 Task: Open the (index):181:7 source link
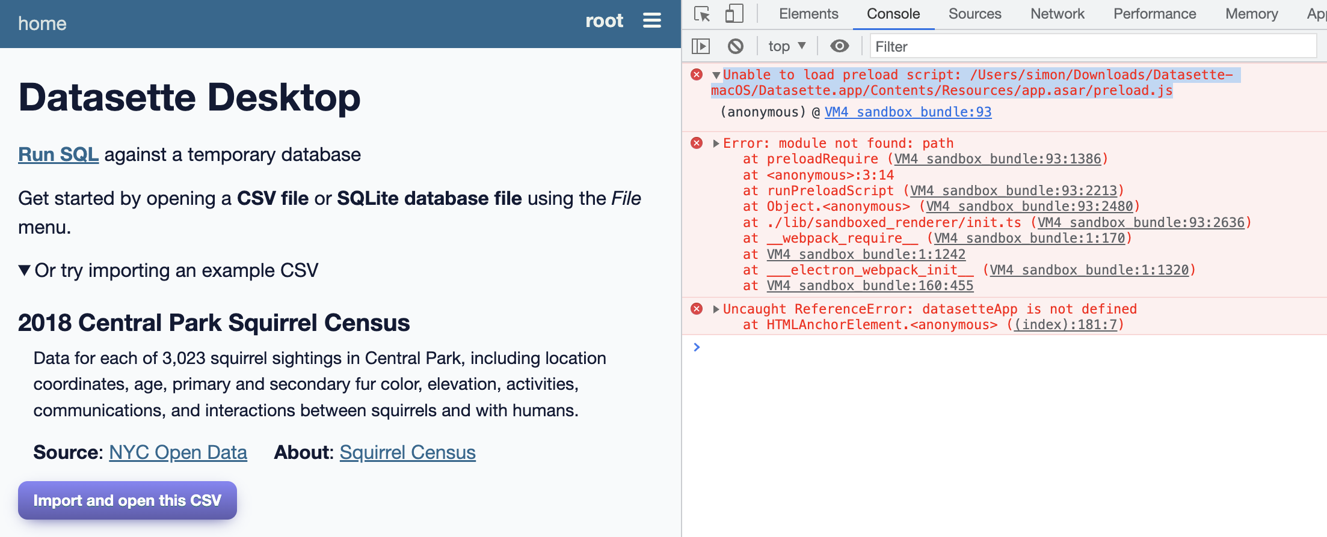(1065, 325)
